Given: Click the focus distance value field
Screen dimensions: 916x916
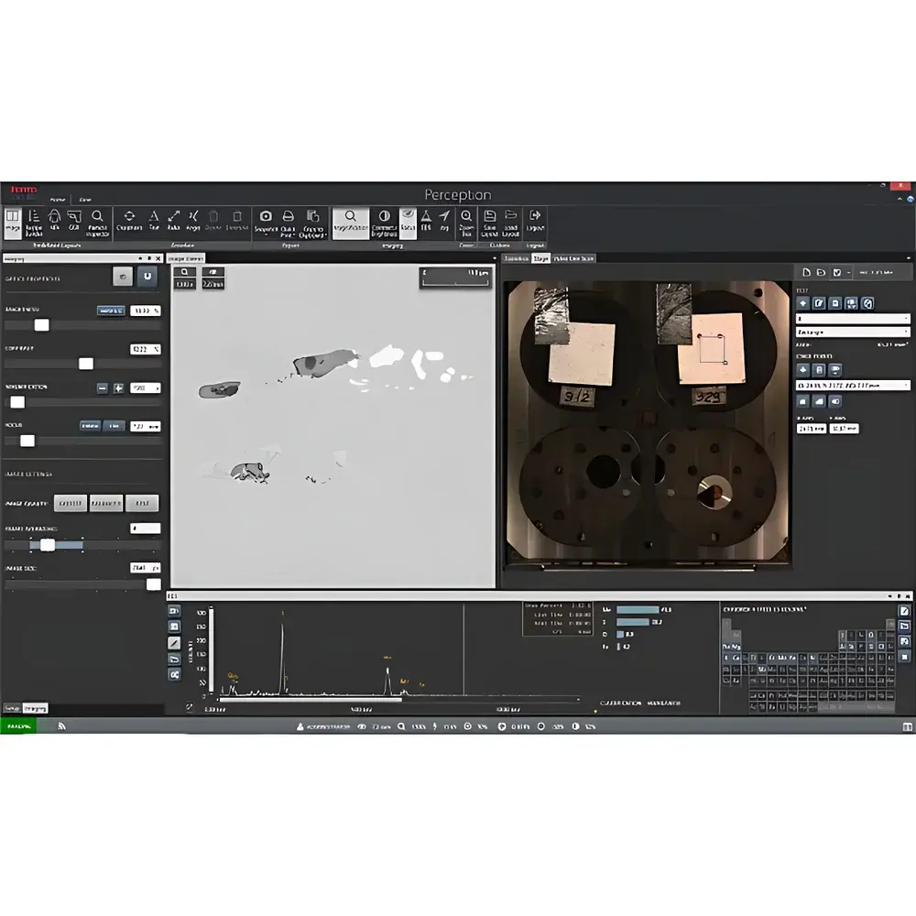Looking at the screenshot, I should (x=146, y=427).
